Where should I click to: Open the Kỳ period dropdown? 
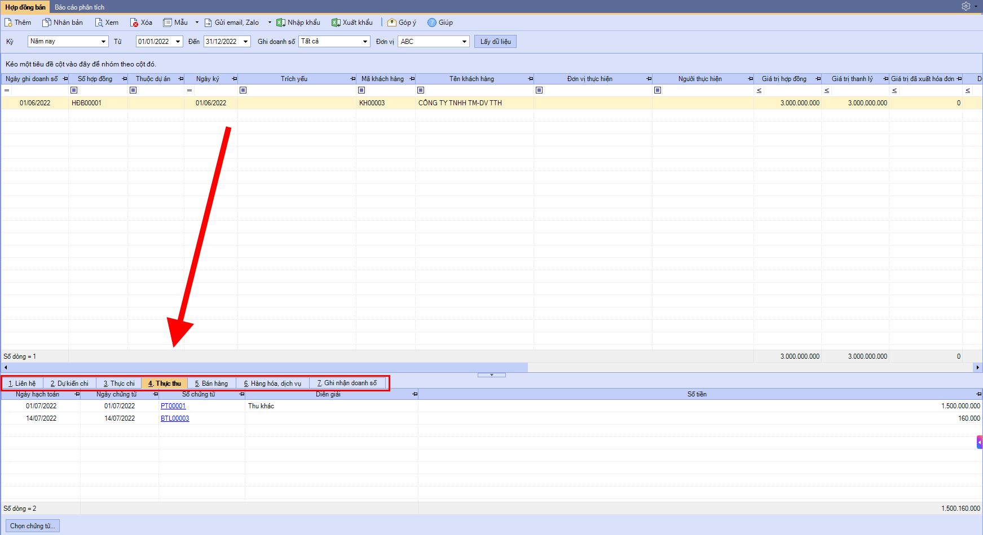coord(103,42)
